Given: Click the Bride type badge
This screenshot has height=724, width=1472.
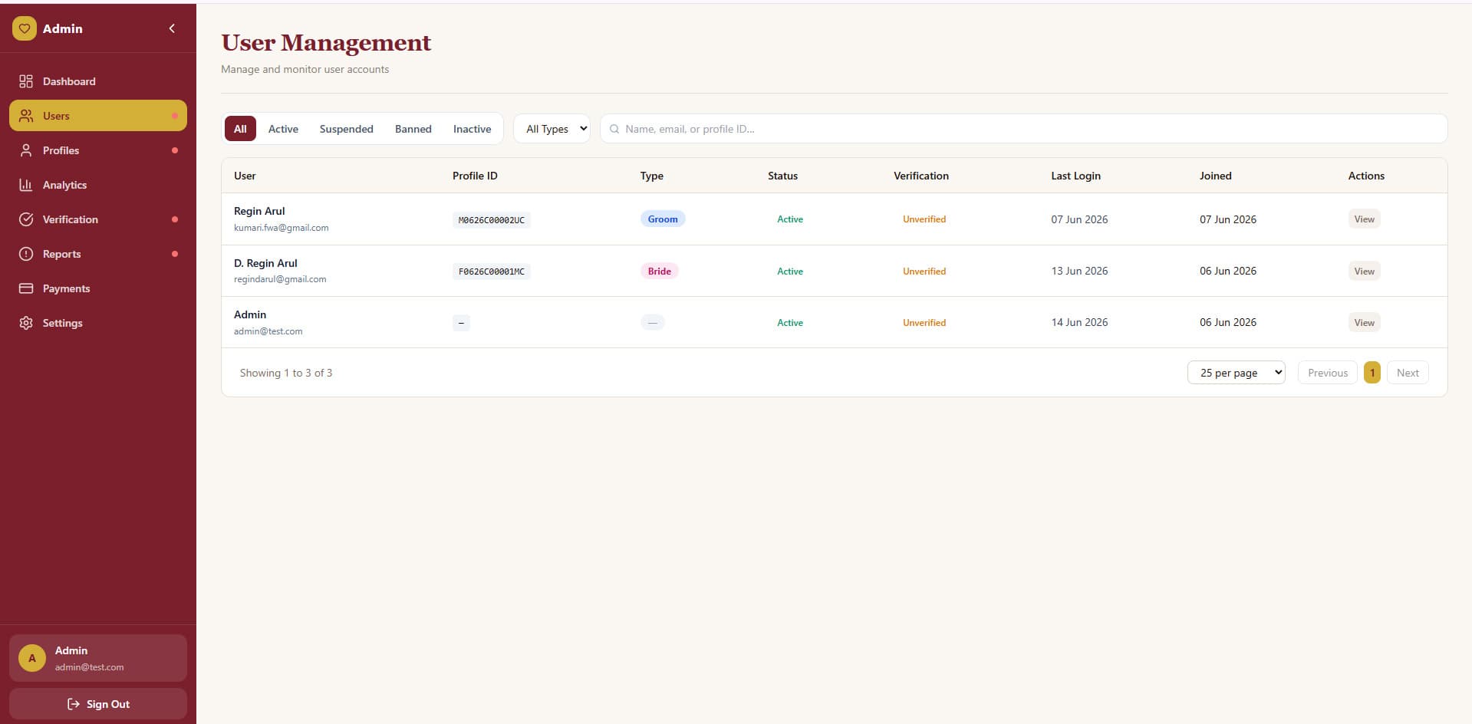Looking at the screenshot, I should click(660, 271).
